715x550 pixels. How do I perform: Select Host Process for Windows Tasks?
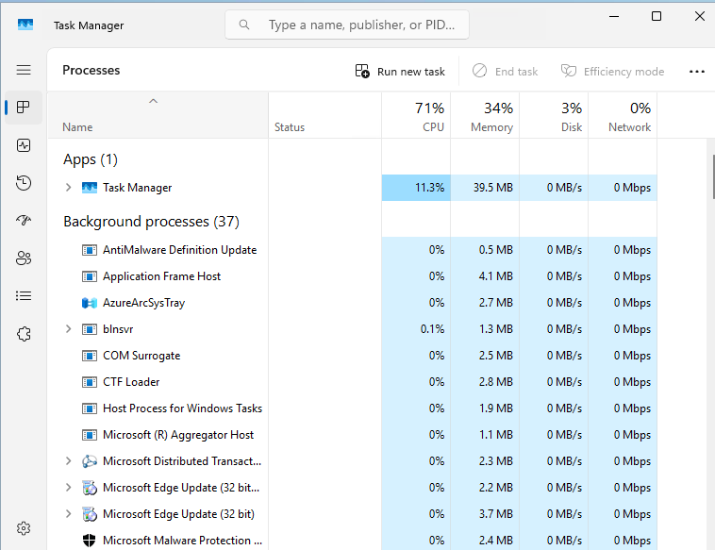click(182, 408)
